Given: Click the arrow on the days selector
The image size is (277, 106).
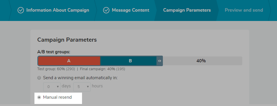Looking at the screenshot, I should [x=58, y=87].
